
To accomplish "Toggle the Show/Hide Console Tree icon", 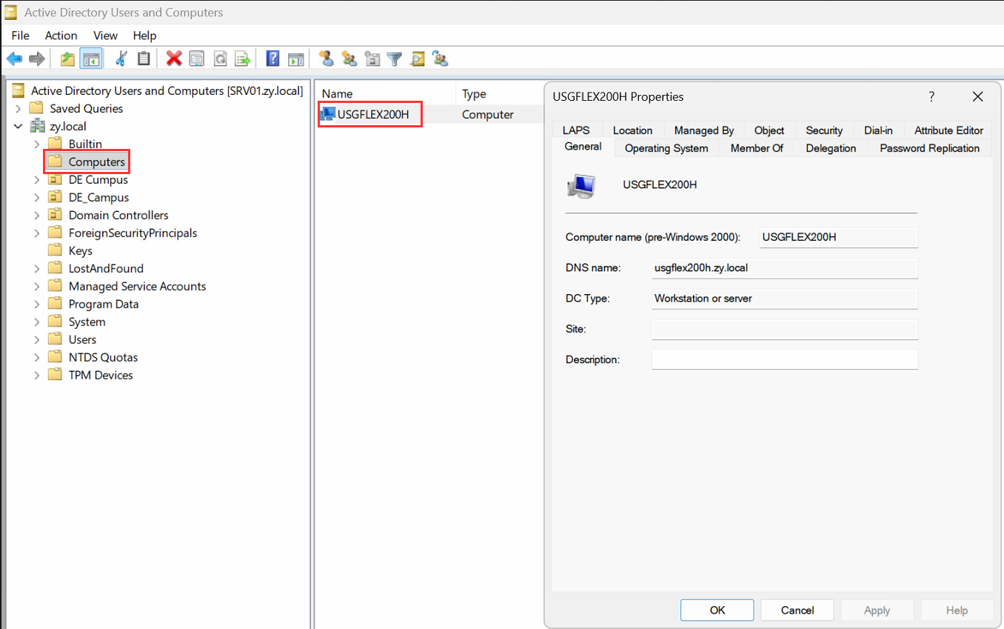I will (90, 59).
